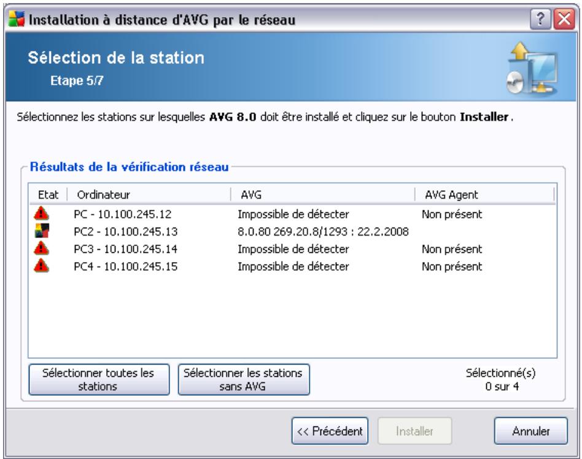Select the station PC2 - 10.100.245.13

pos(125,231)
